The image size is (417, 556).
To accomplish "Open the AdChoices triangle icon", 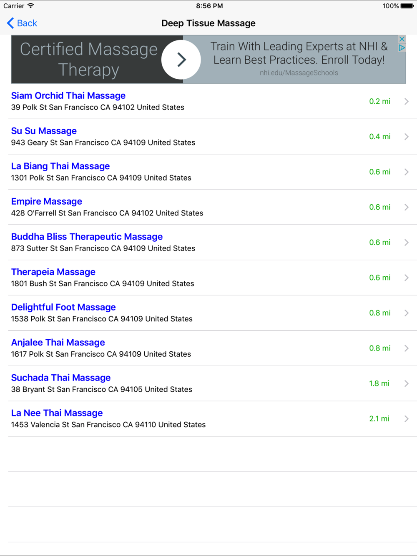I will 402,48.
